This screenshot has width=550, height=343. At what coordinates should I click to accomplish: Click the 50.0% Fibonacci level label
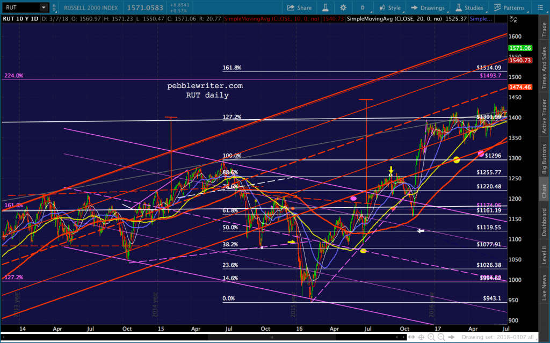tap(230, 227)
